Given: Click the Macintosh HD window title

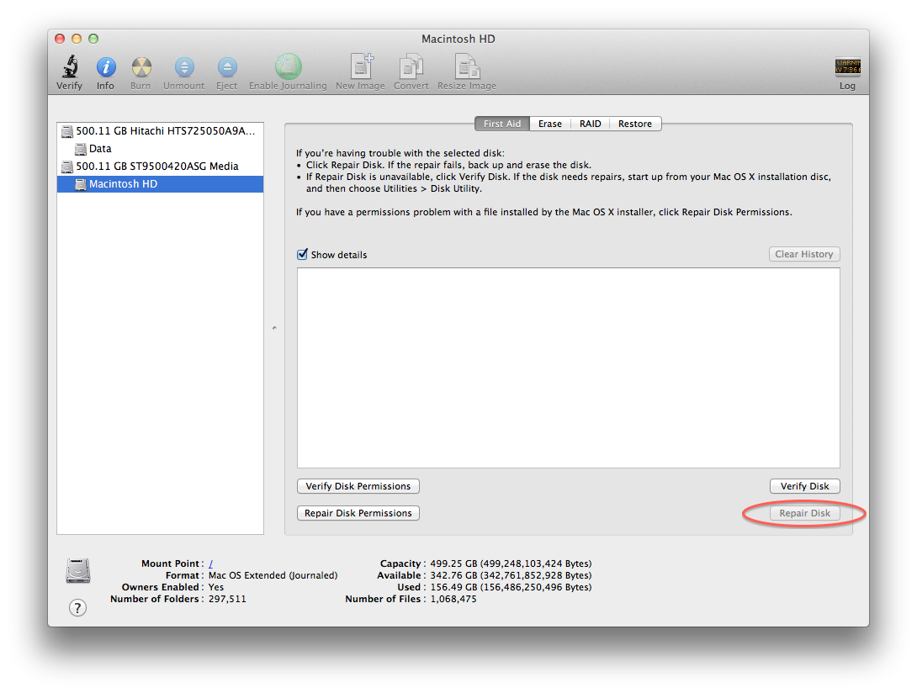Looking at the screenshot, I should coord(458,39).
